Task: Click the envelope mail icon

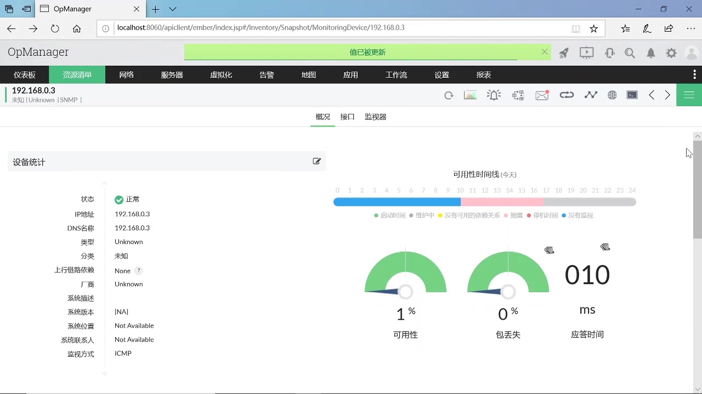Action: tap(542, 95)
